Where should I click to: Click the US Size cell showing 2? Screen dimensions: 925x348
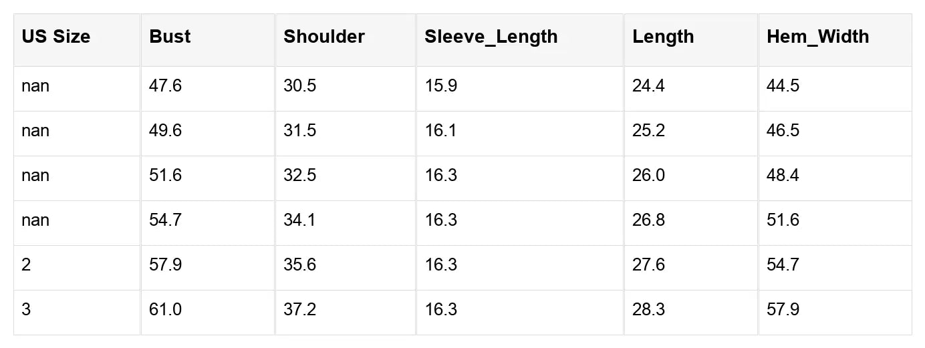tap(26, 265)
